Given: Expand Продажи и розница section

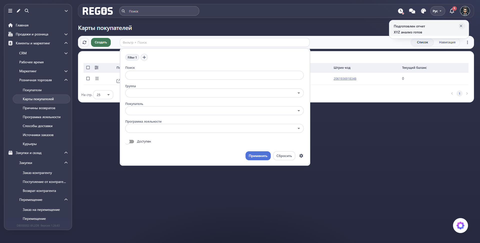Looking at the screenshot, I should coord(38,34).
